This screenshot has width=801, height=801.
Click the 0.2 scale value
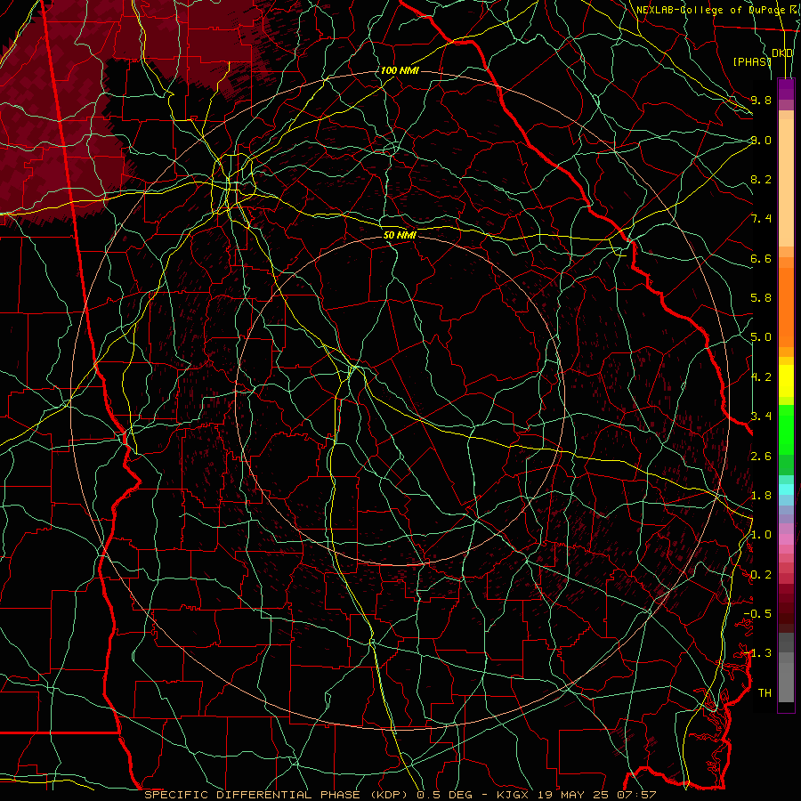click(761, 575)
